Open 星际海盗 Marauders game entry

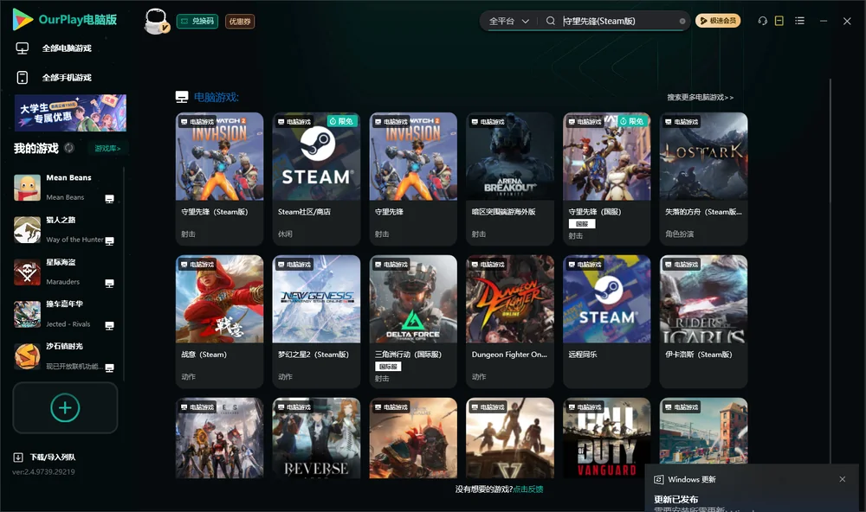[64, 272]
